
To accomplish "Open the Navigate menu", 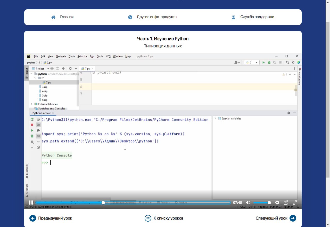I will click(61, 56).
